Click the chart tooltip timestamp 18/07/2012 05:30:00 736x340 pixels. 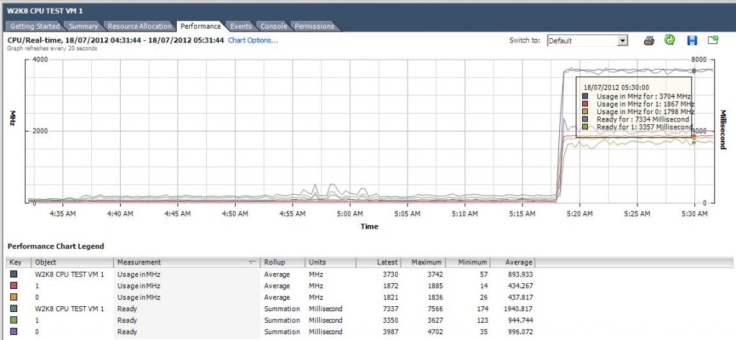click(x=616, y=88)
